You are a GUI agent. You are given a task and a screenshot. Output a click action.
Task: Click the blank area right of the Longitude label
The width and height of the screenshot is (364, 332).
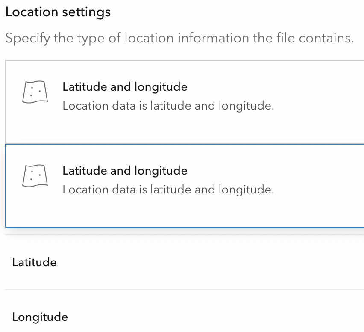pyautogui.click(x=214, y=317)
